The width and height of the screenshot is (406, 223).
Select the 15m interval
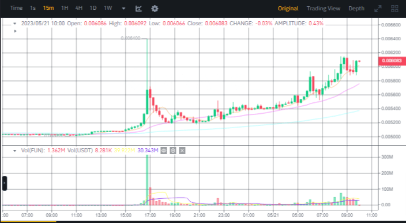[x=48, y=8]
